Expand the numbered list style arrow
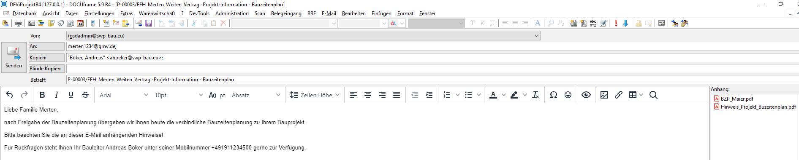Viewport: 799px width, 160px height. pyautogui.click(x=458, y=95)
